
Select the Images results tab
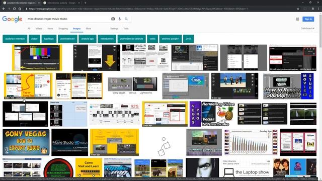[76, 29]
